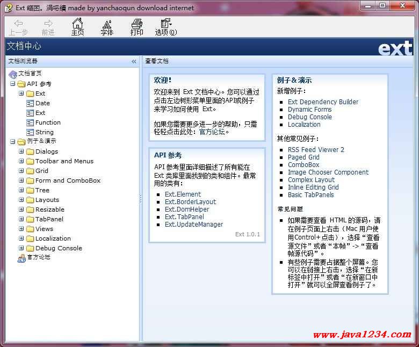
Task: Expand the Ext folder node
Action: click(21, 93)
